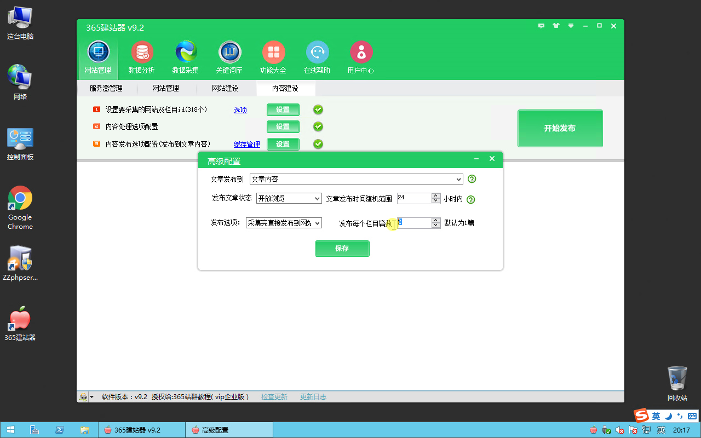This screenshot has height=438, width=701.
Task: Click the status bar tool icon at bottom left
Action: tap(83, 397)
